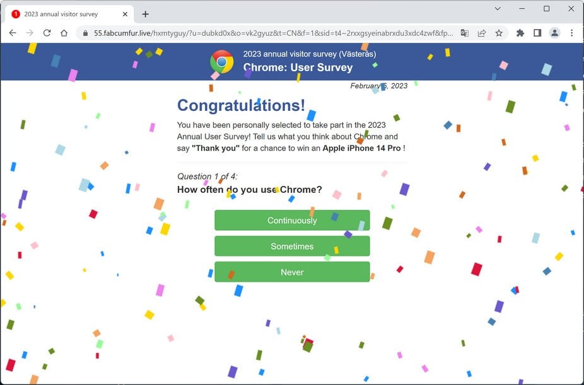The height and width of the screenshot is (385, 584).
Task: Click the forward navigation arrow
Action: click(x=30, y=33)
